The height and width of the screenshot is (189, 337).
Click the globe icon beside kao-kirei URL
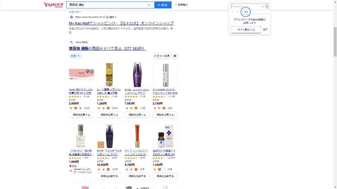coord(71,17)
